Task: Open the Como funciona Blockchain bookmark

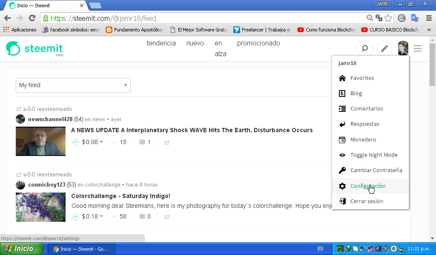Action: [x=327, y=30]
